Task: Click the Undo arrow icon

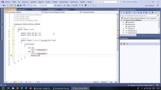Action: click(24, 5)
